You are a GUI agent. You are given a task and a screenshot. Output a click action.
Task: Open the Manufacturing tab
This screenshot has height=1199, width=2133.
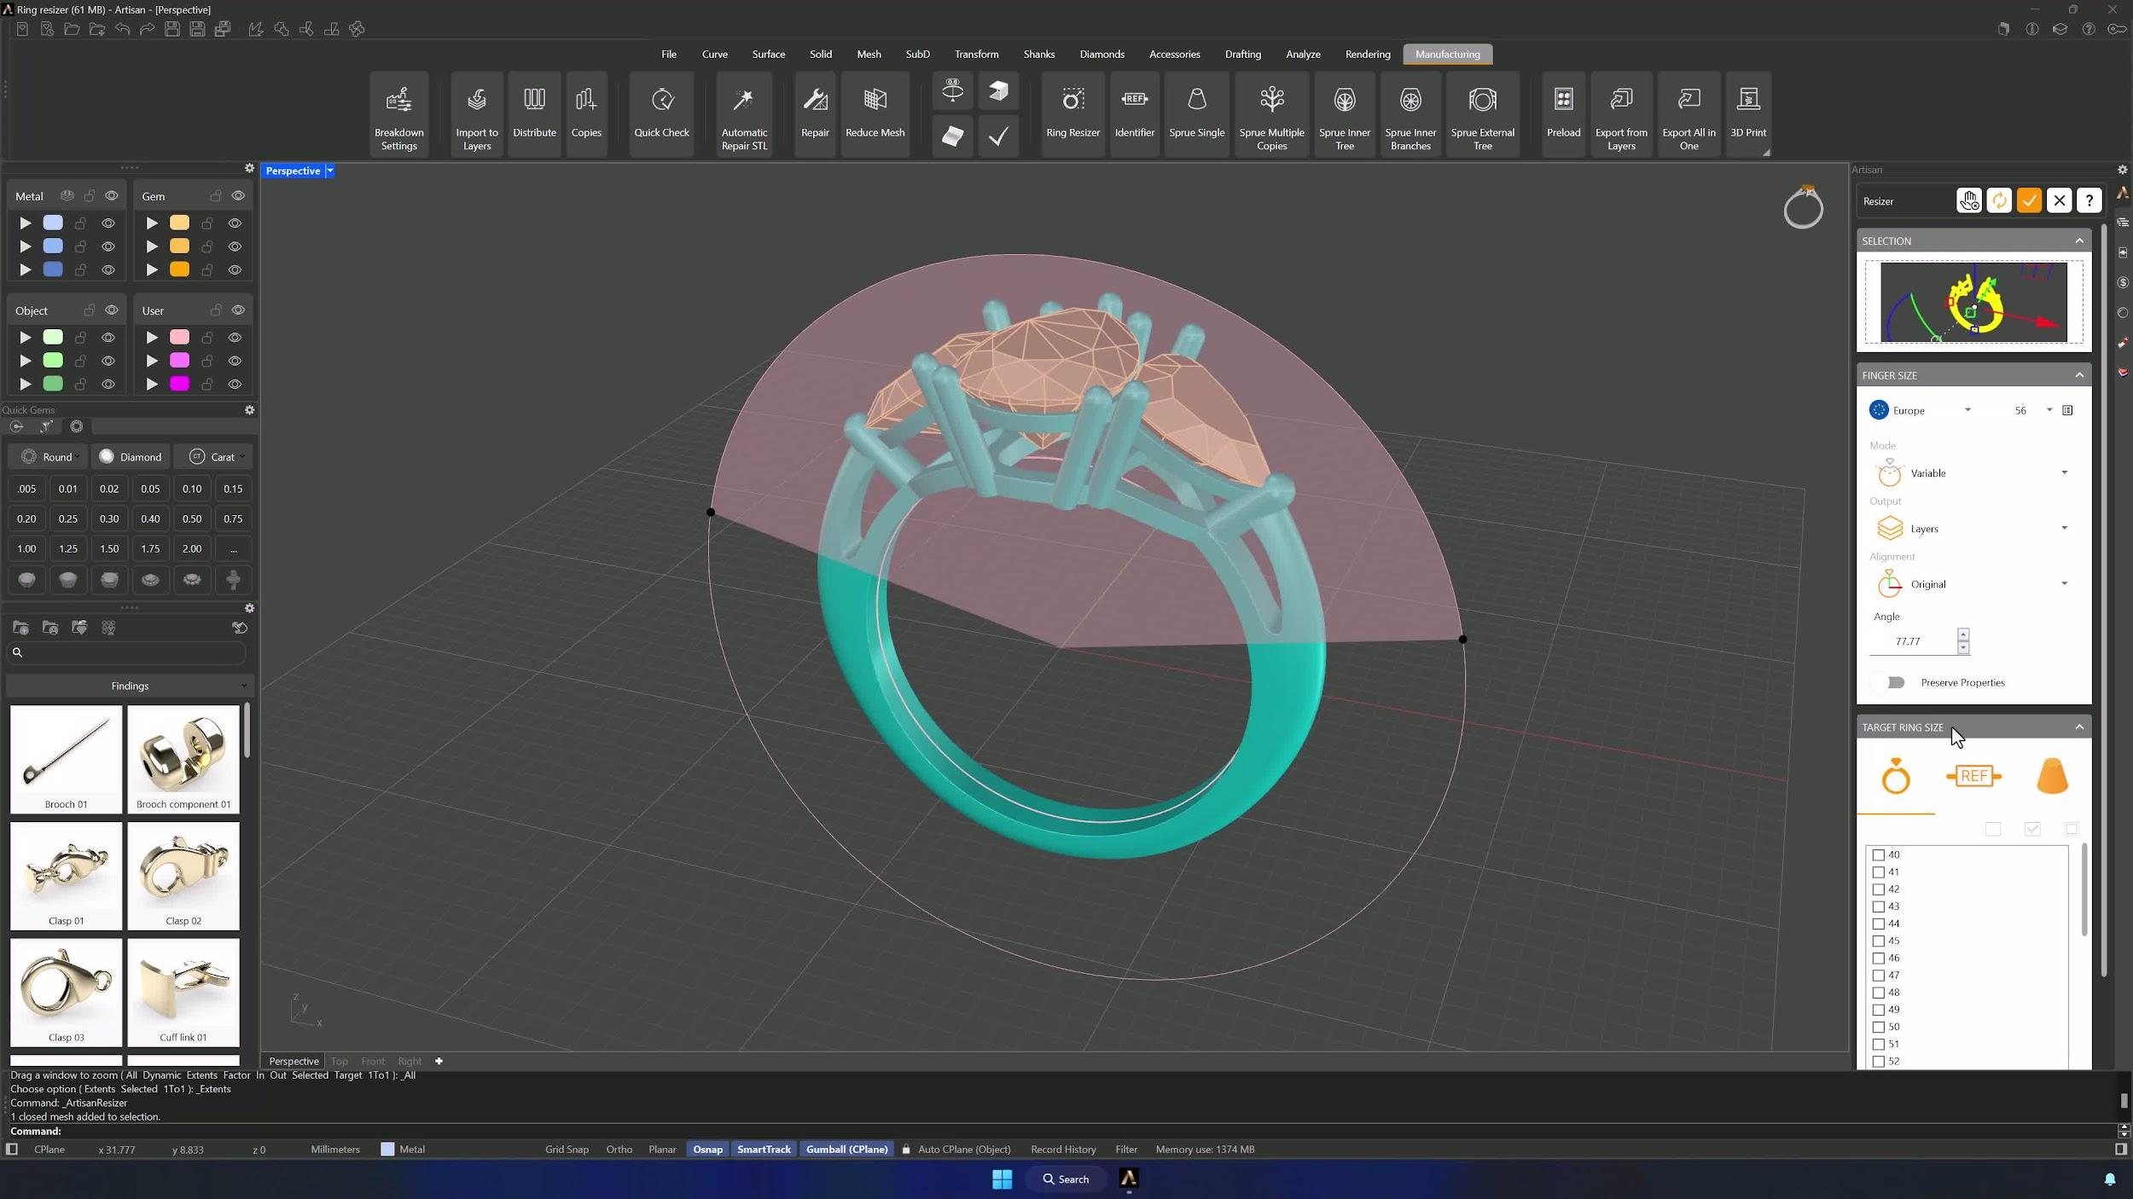click(1447, 54)
